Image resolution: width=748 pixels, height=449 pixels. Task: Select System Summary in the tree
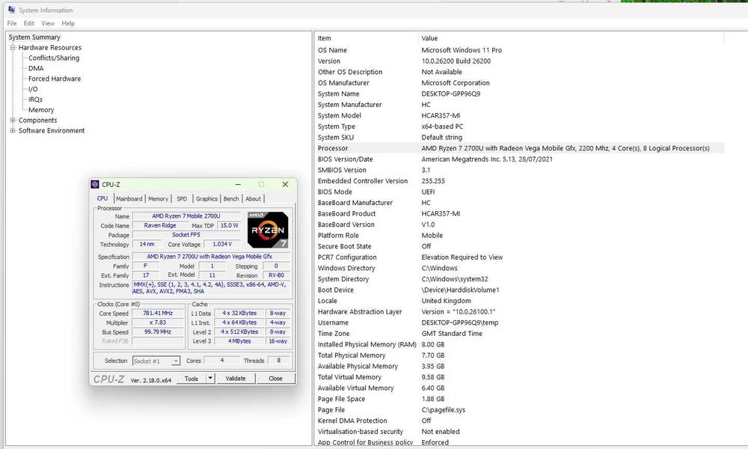(34, 37)
